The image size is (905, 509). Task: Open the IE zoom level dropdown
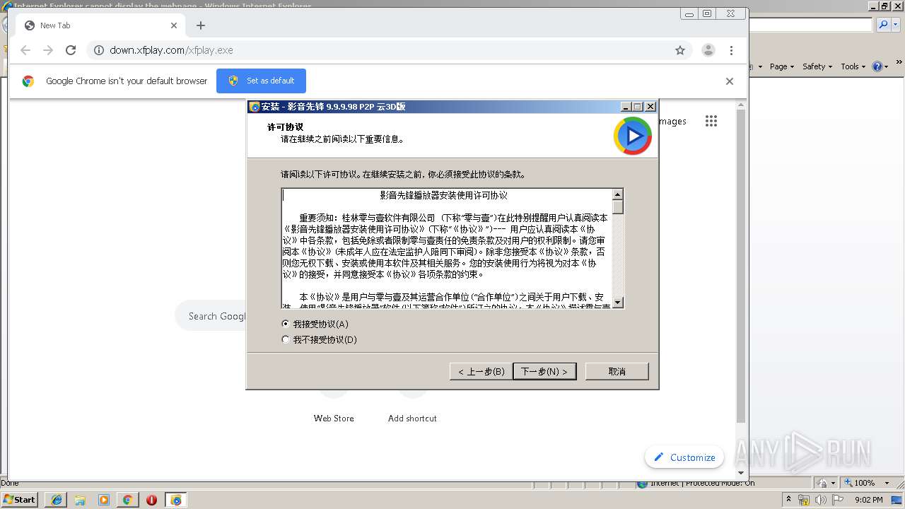click(887, 483)
